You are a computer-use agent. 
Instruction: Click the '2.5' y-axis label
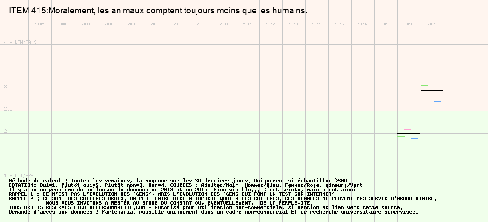point(8,109)
